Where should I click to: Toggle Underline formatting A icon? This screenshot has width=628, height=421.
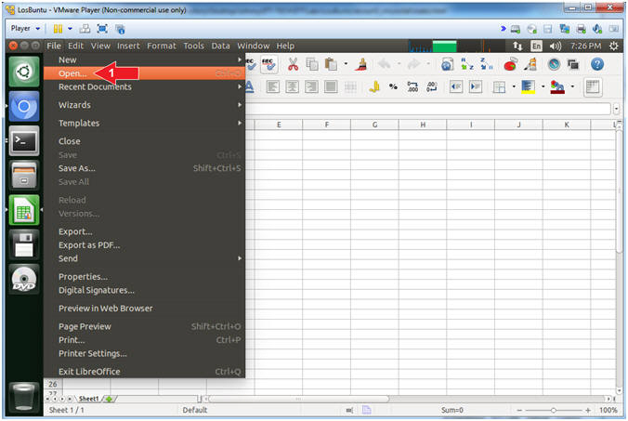point(249,86)
